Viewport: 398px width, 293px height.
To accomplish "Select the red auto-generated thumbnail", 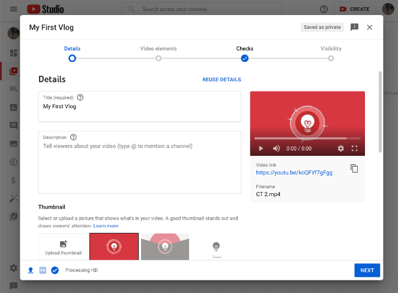I will (114, 246).
